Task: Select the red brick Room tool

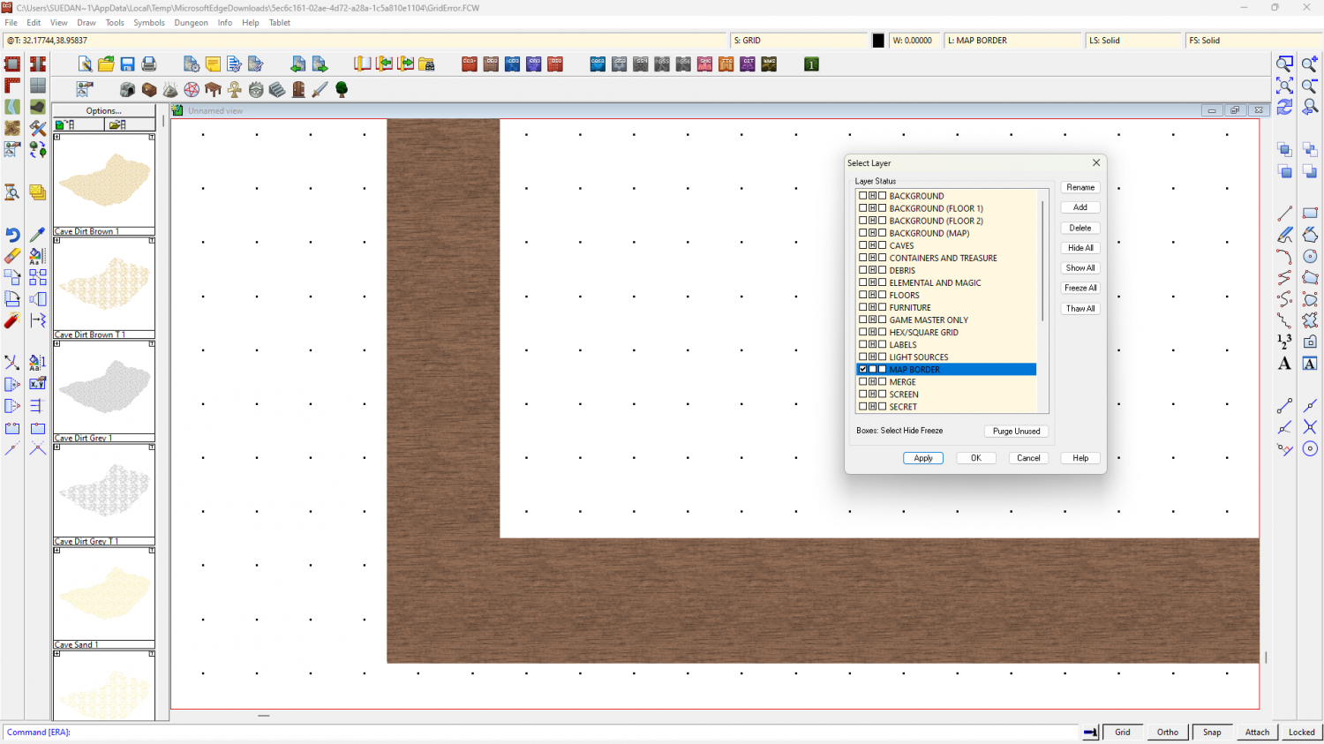Action: coord(12,64)
